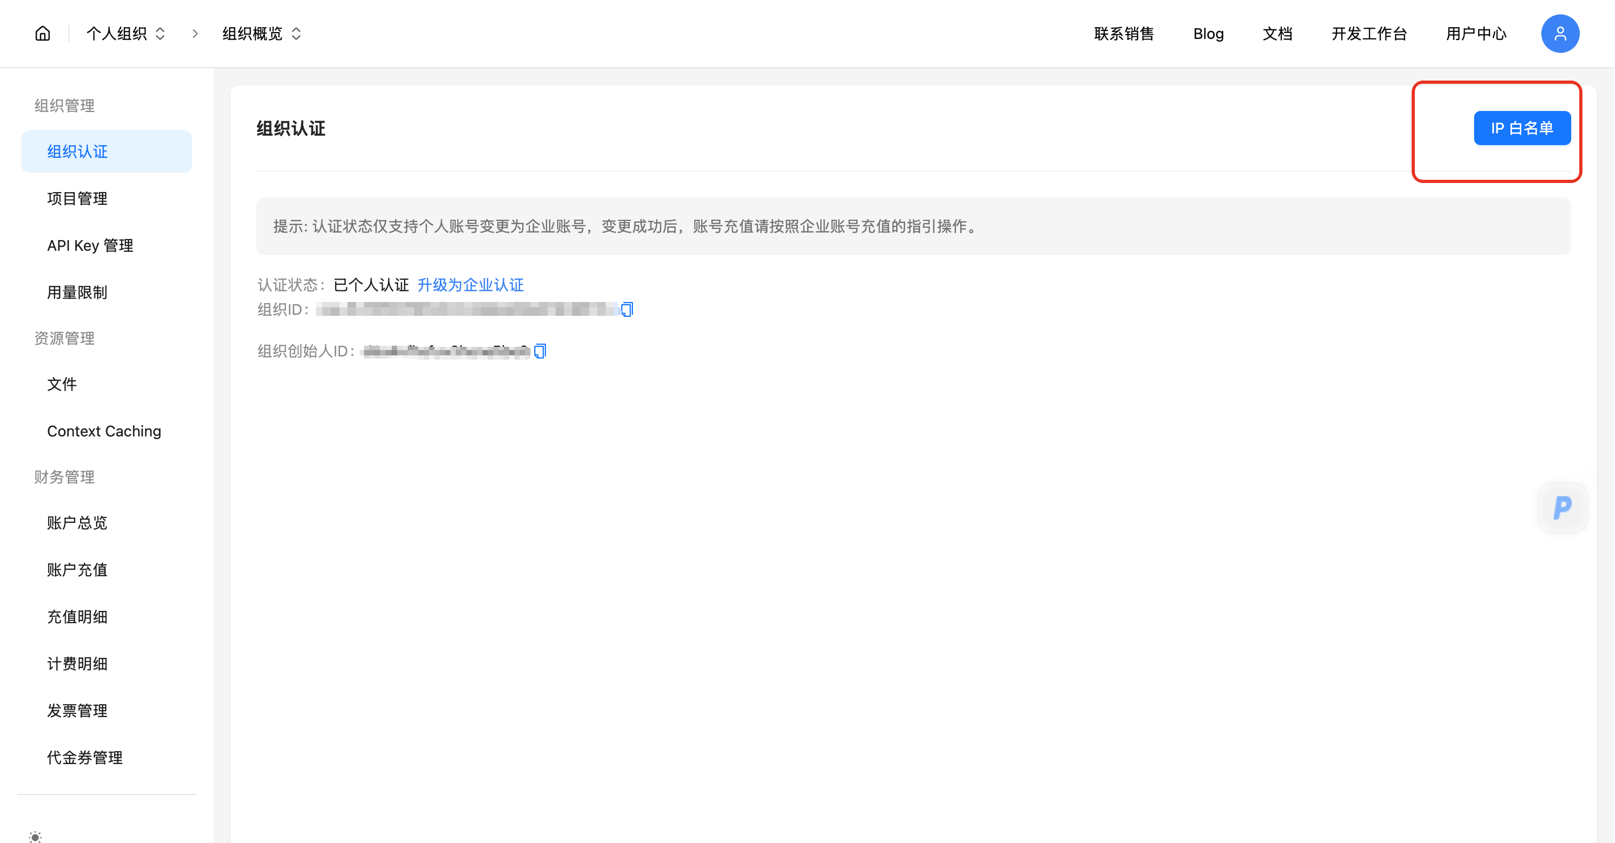This screenshot has height=843, width=1615.
Task: Click 升级为企业认证 link
Action: tap(470, 284)
